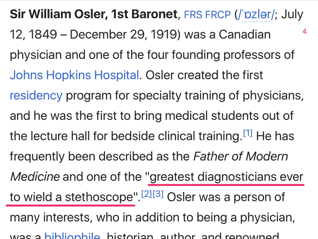Click the italic word "Medicine"

[35, 177]
